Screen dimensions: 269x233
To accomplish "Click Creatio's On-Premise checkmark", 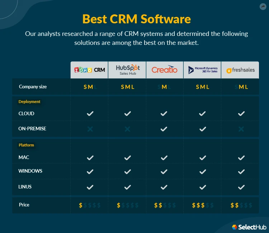I will click(x=164, y=129).
